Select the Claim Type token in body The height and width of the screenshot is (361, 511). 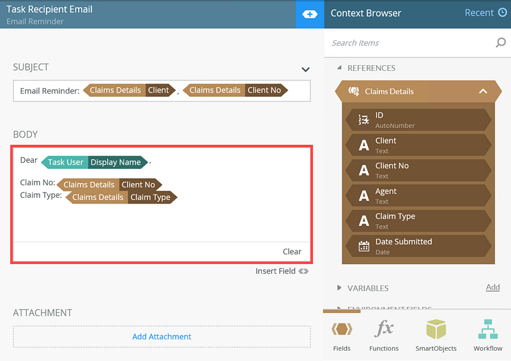[121, 197]
